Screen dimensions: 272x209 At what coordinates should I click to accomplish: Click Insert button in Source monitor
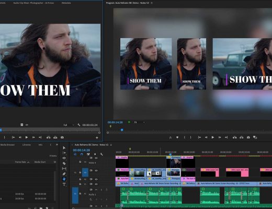pyautogui.click(x=49, y=137)
